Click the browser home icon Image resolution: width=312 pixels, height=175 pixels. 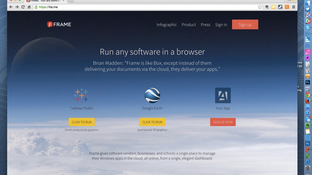(29, 7)
